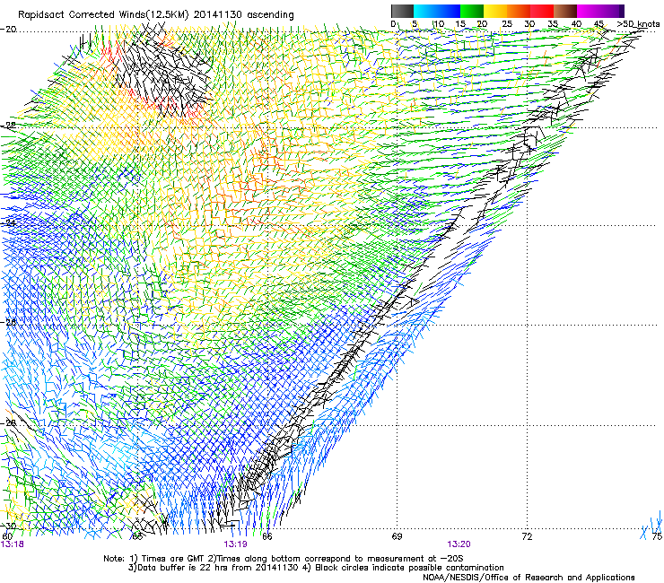This screenshot has width=664, height=583.
Task: Click the longitude label '60' on bottom axis
Action: click(x=7, y=537)
